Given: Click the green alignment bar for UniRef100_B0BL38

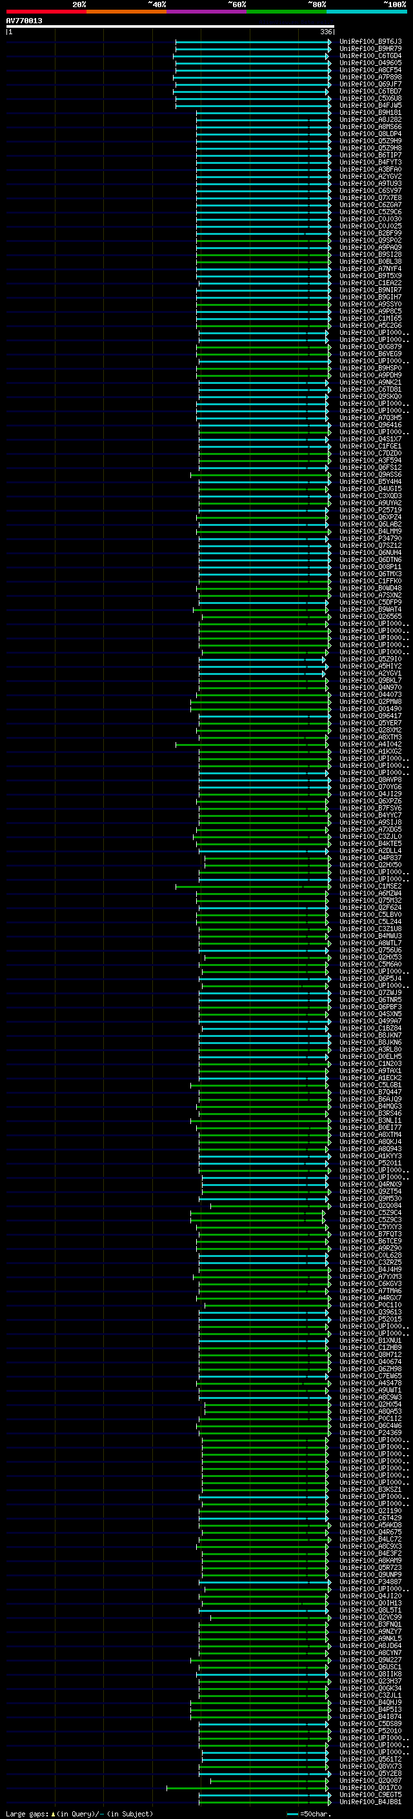Looking at the screenshot, I should 264,262.
